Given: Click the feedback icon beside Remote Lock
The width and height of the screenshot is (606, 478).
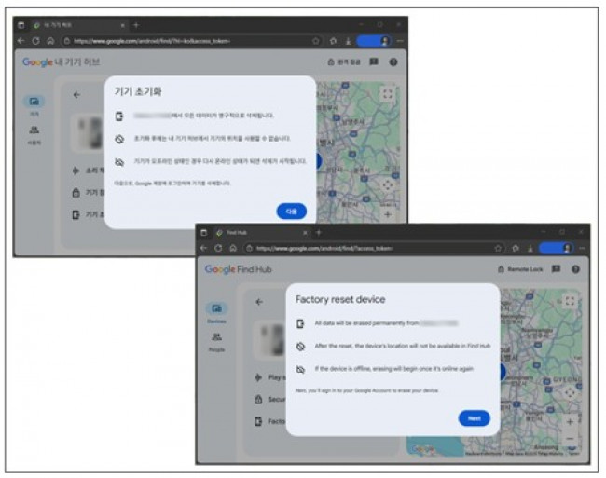Looking at the screenshot, I should 557,269.
